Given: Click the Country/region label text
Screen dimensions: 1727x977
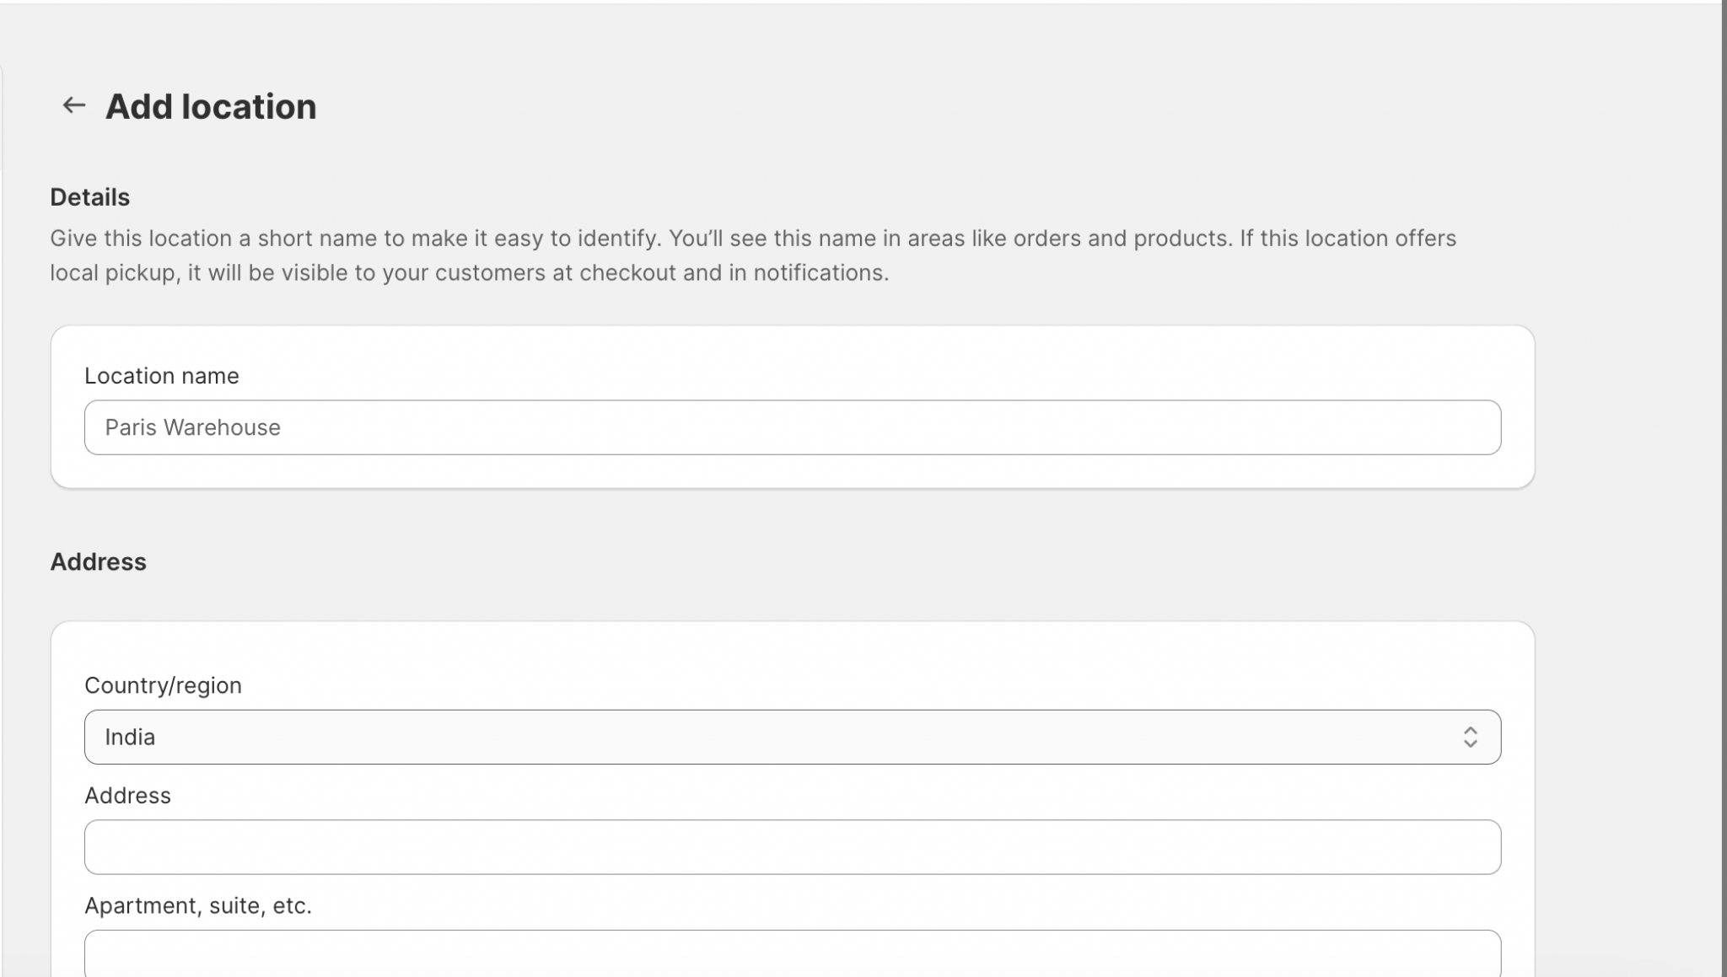Looking at the screenshot, I should point(163,685).
